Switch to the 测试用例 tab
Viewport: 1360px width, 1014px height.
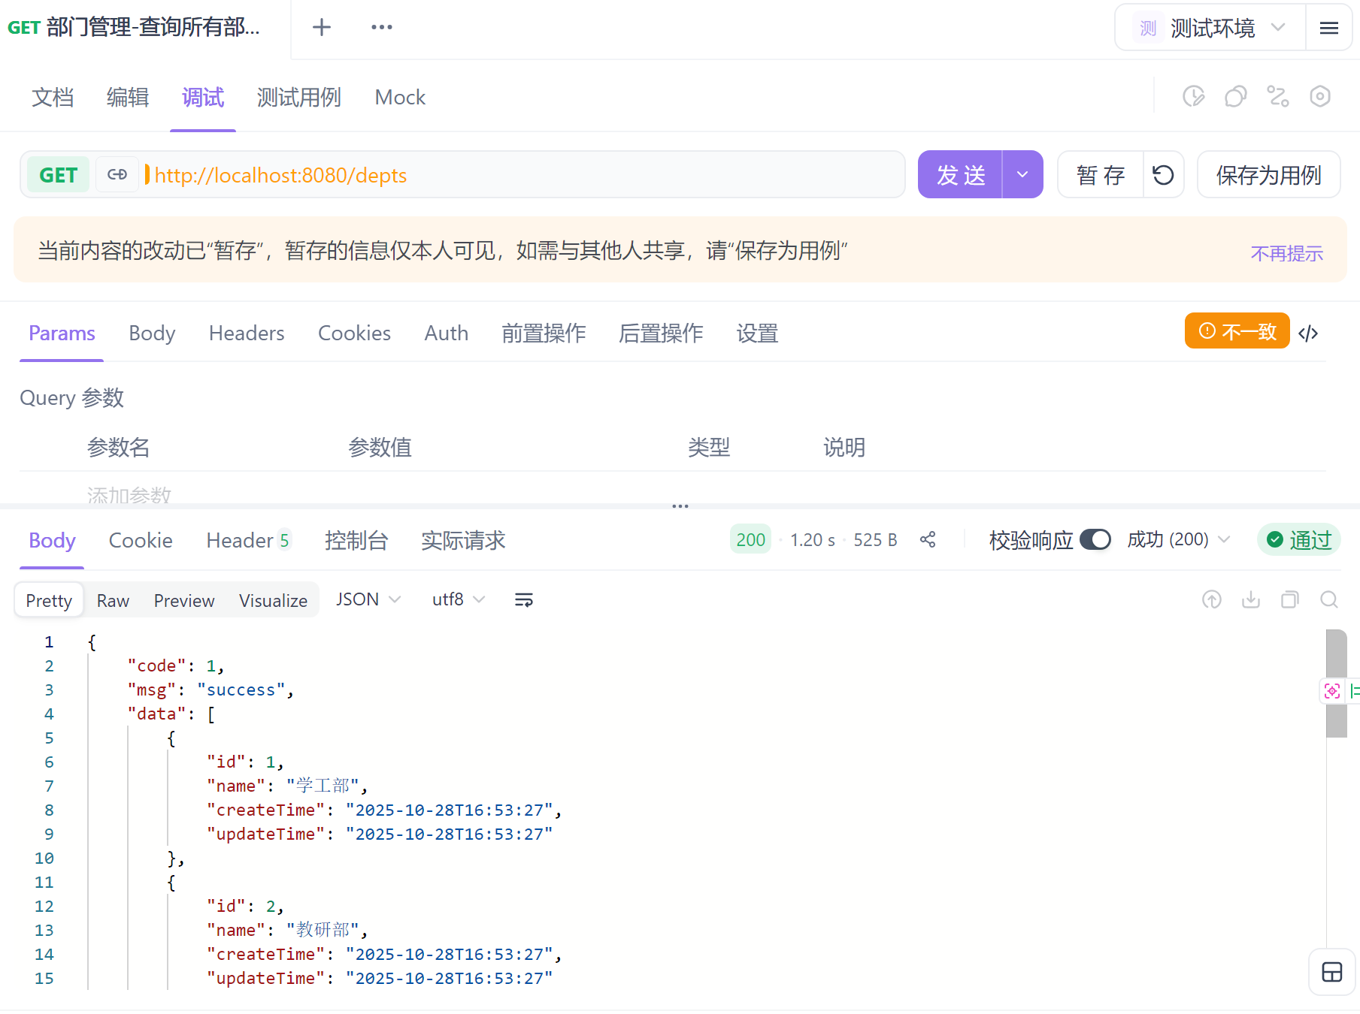tap(299, 98)
